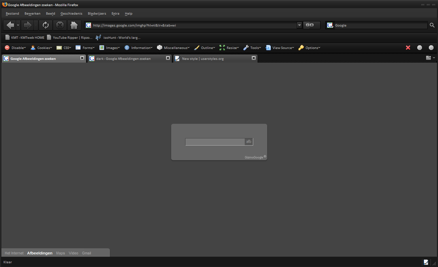This screenshot has height=267, width=438.
Task: Open the View Source toolbar menu
Action: pyautogui.click(x=280, y=48)
